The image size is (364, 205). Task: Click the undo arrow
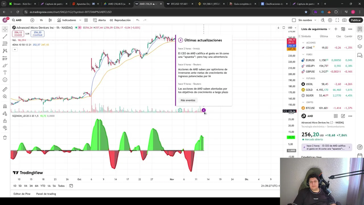click(x=138, y=20)
